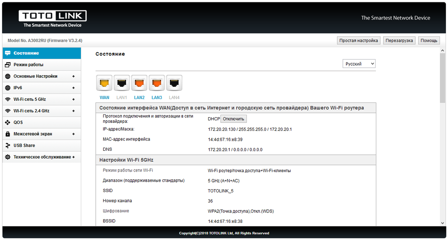The width and height of the screenshot is (448, 240).
Task: Click the globe icon beside Основные Настройки
Action: click(x=8, y=76)
